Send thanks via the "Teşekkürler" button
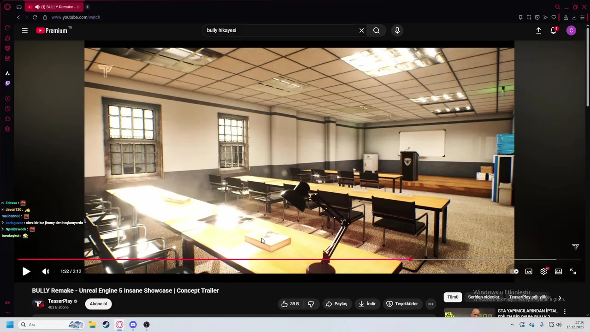Viewport: 590px width, 332px height. 402,304
